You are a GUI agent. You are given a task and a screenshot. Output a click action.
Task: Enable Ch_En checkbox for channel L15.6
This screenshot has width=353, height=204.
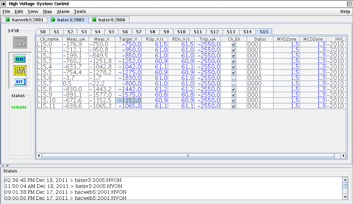(234, 78)
